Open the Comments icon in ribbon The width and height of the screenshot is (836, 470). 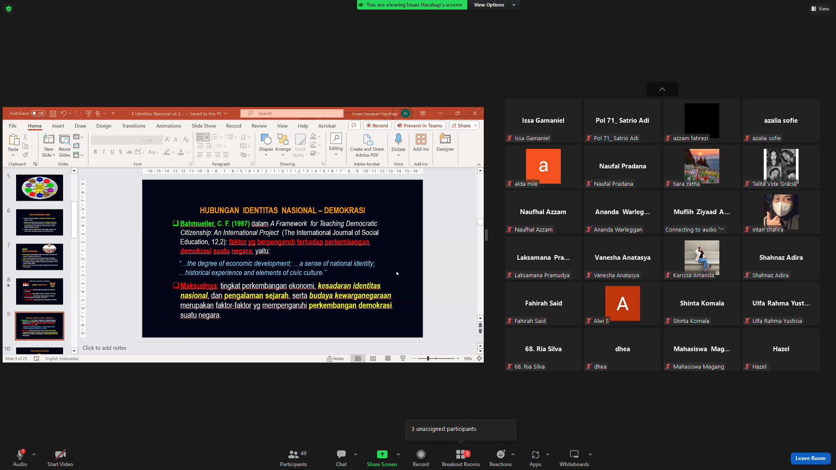pos(354,125)
